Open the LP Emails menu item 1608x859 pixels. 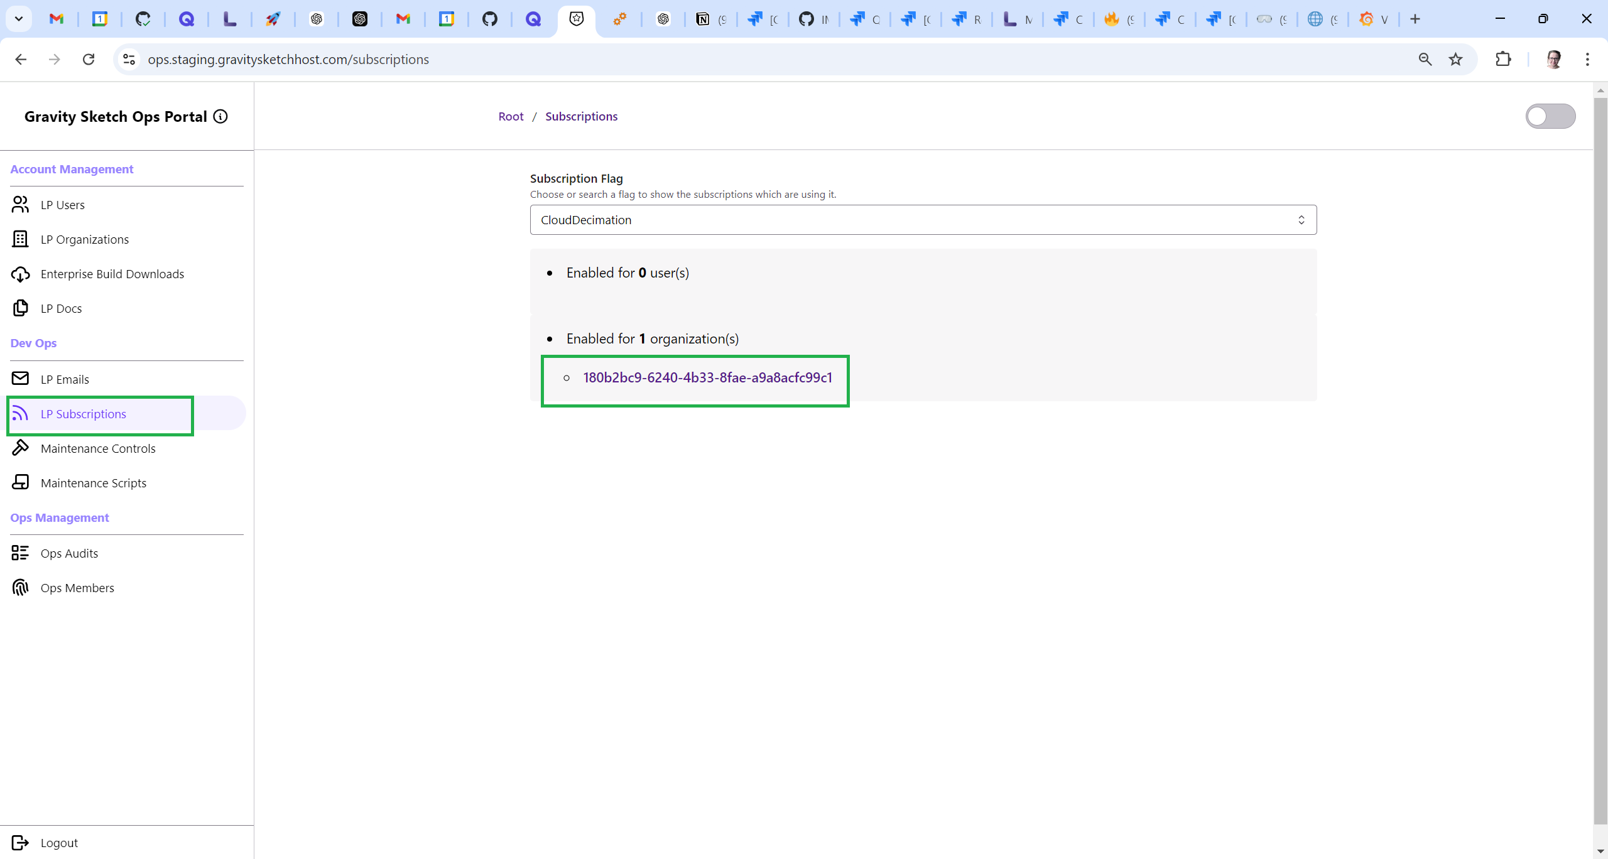point(65,379)
